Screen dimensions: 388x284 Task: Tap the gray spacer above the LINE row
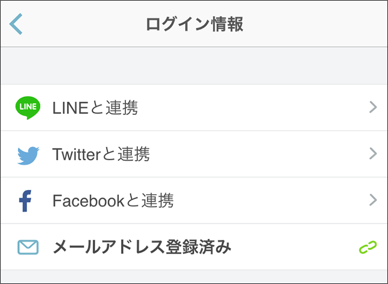coord(194,66)
